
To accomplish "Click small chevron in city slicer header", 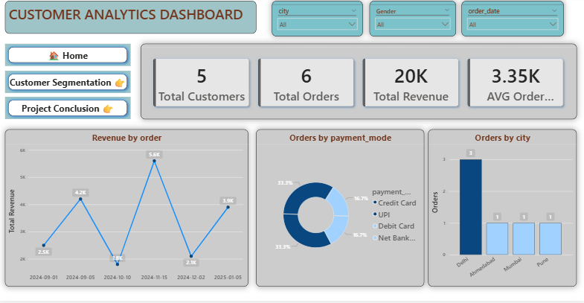I will 354,11.
